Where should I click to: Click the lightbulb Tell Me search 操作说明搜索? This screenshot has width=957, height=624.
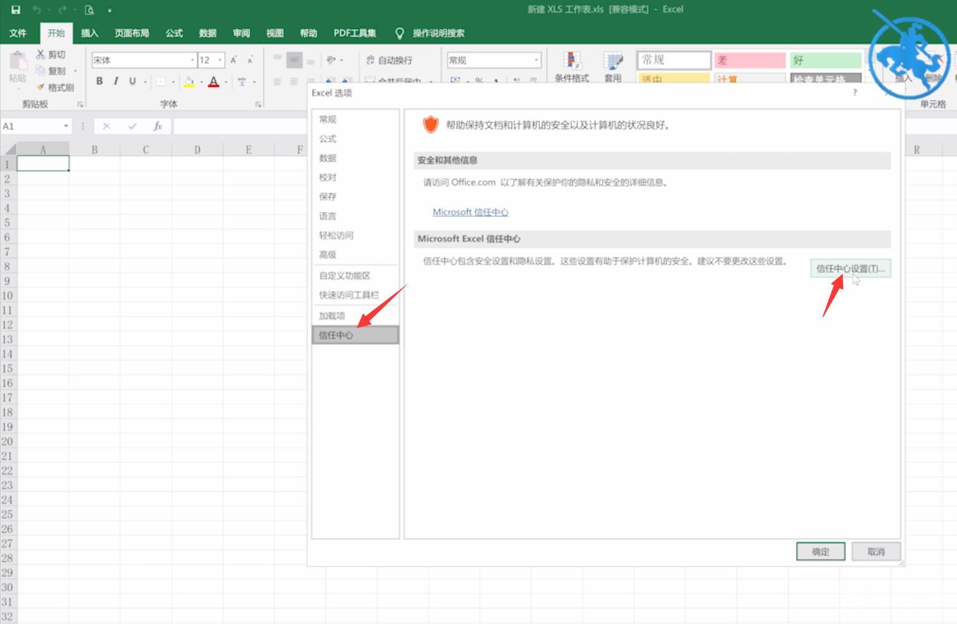pyautogui.click(x=430, y=33)
